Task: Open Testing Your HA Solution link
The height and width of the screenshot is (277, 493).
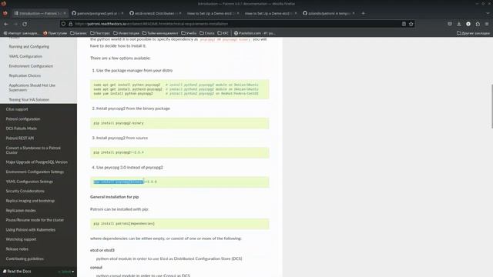Action: click(x=29, y=99)
